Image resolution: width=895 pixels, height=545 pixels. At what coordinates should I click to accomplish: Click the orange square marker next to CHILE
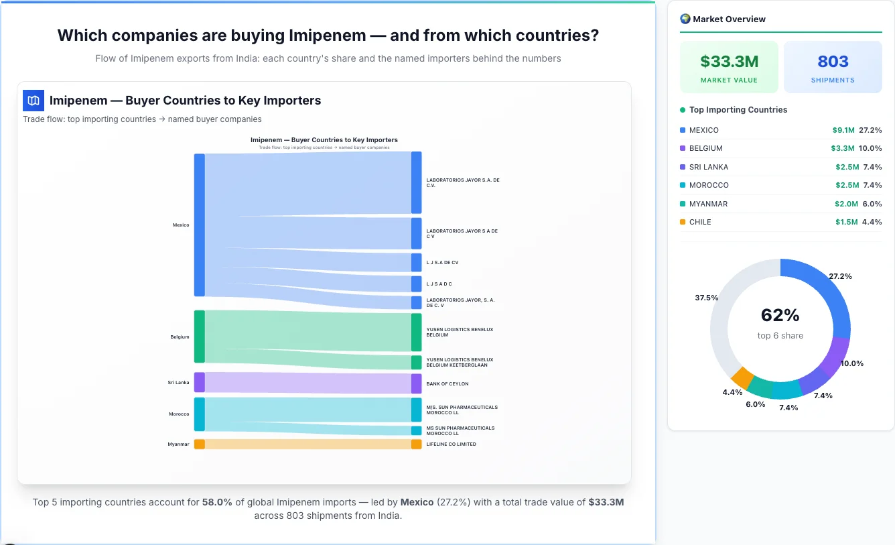point(682,222)
